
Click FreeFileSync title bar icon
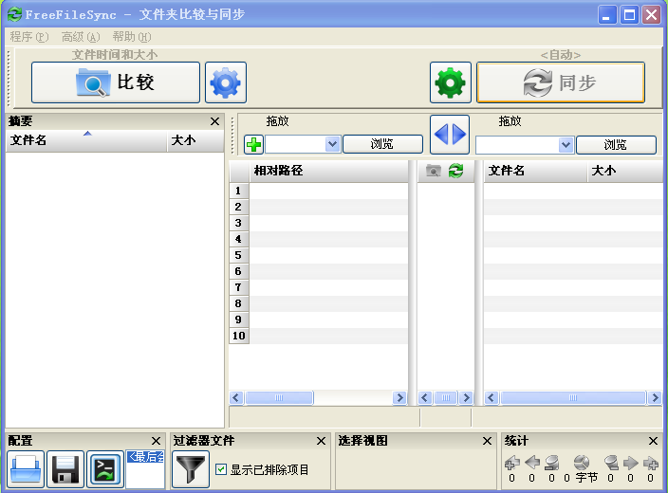14,14
